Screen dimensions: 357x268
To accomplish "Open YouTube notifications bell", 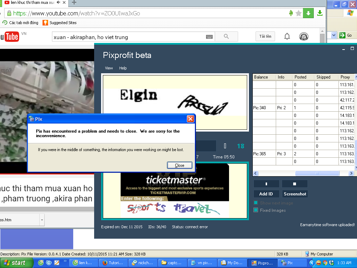I will [x=287, y=36].
